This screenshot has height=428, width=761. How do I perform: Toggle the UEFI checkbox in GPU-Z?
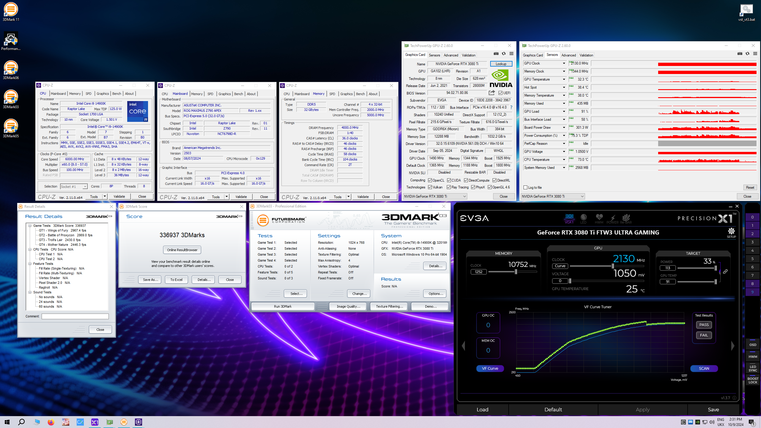pos(501,93)
